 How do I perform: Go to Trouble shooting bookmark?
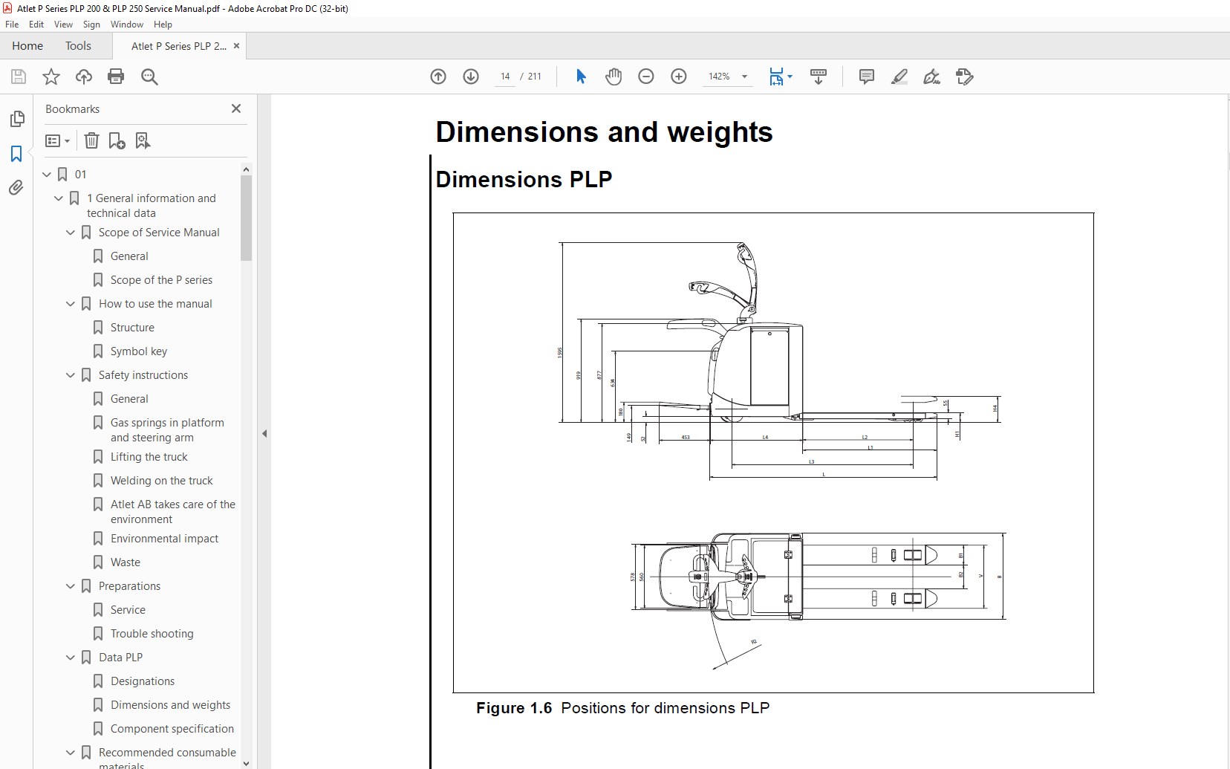click(152, 634)
